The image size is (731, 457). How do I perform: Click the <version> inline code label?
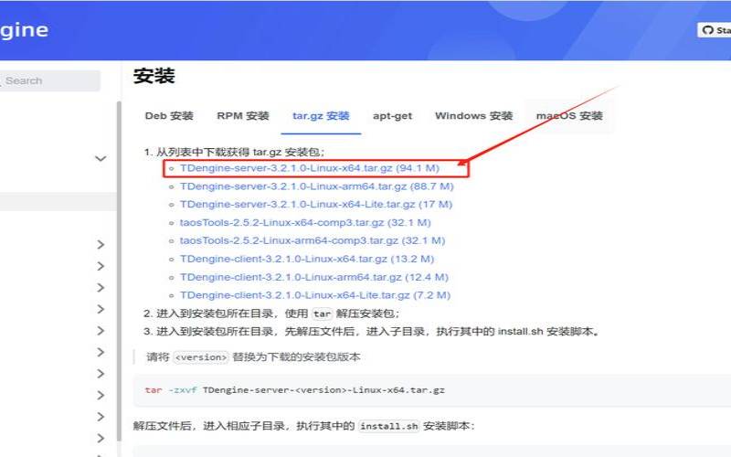click(201, 357)
